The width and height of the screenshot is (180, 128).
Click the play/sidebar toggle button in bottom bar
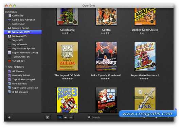pyautogui.click(x=48, y=117)
